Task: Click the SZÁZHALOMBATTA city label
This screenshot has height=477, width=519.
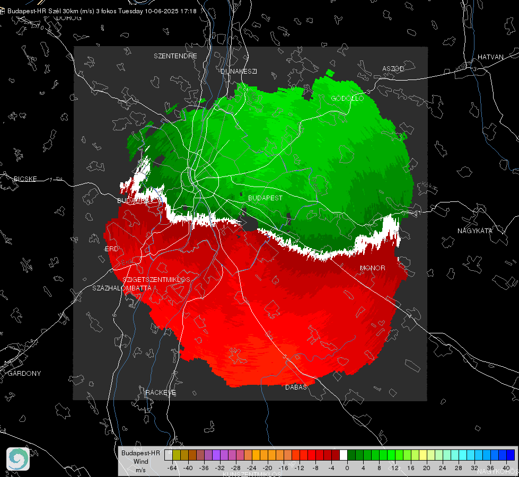Action: coord(122,288)
